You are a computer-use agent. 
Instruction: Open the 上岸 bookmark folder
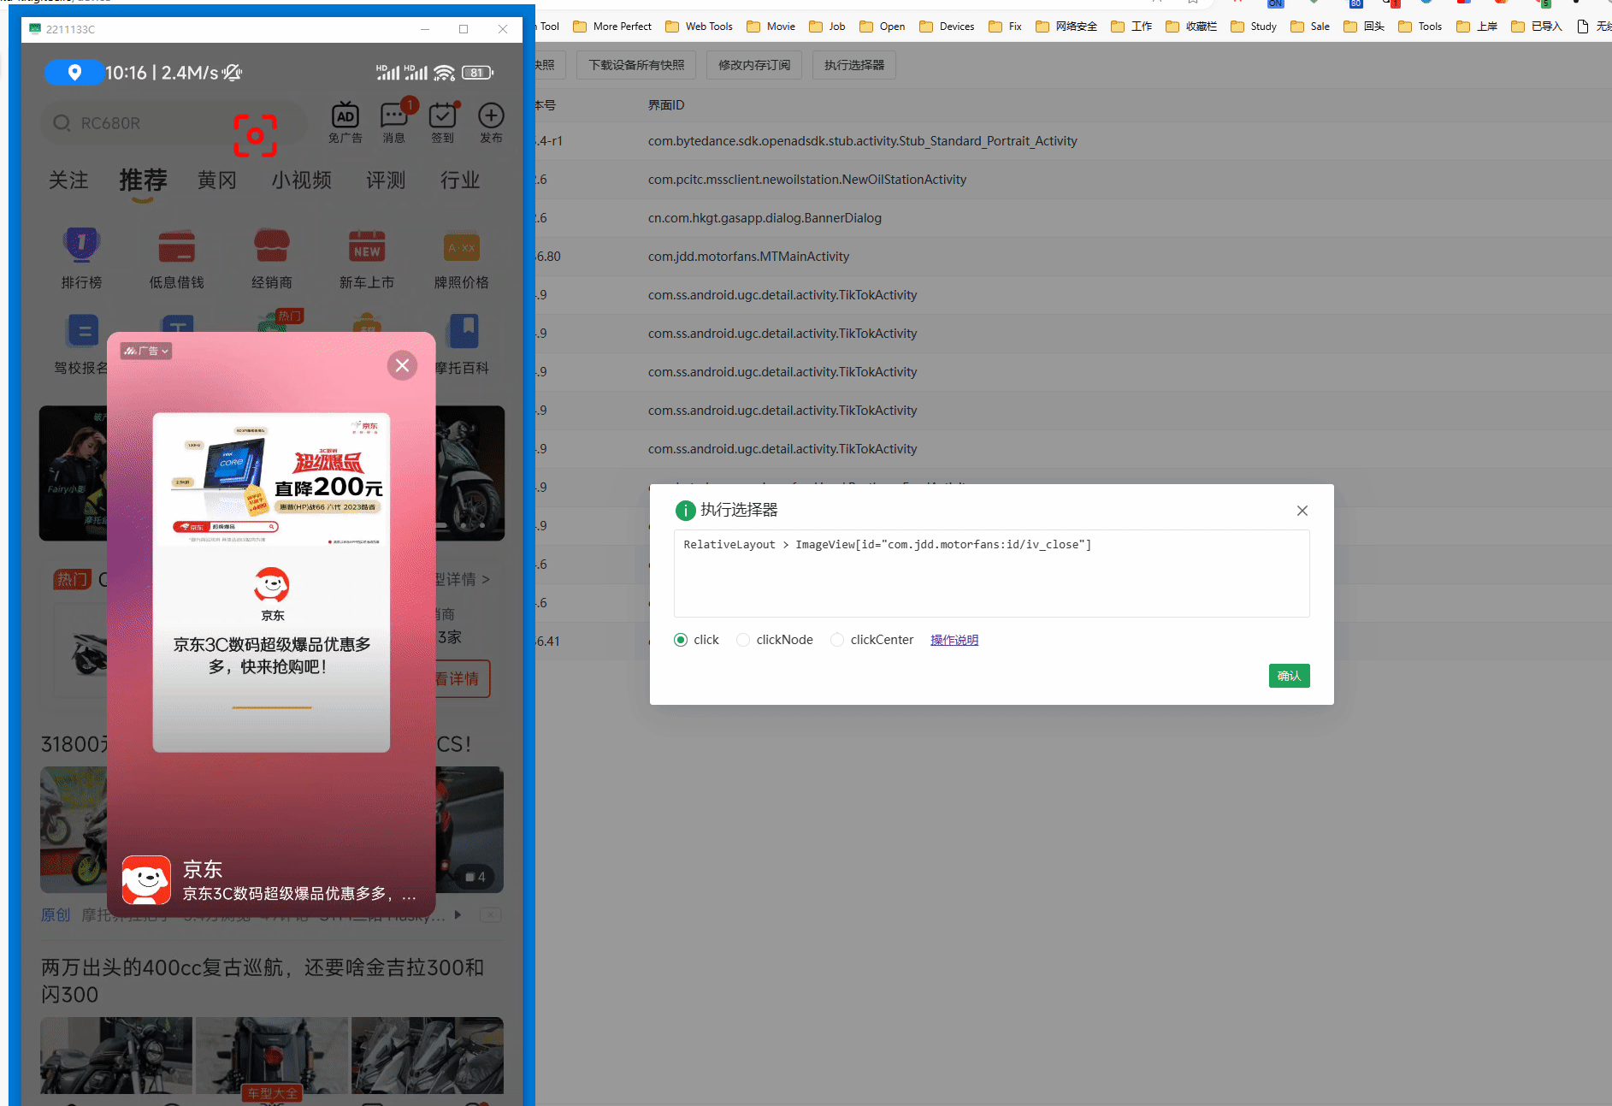tap(1477, 27)
